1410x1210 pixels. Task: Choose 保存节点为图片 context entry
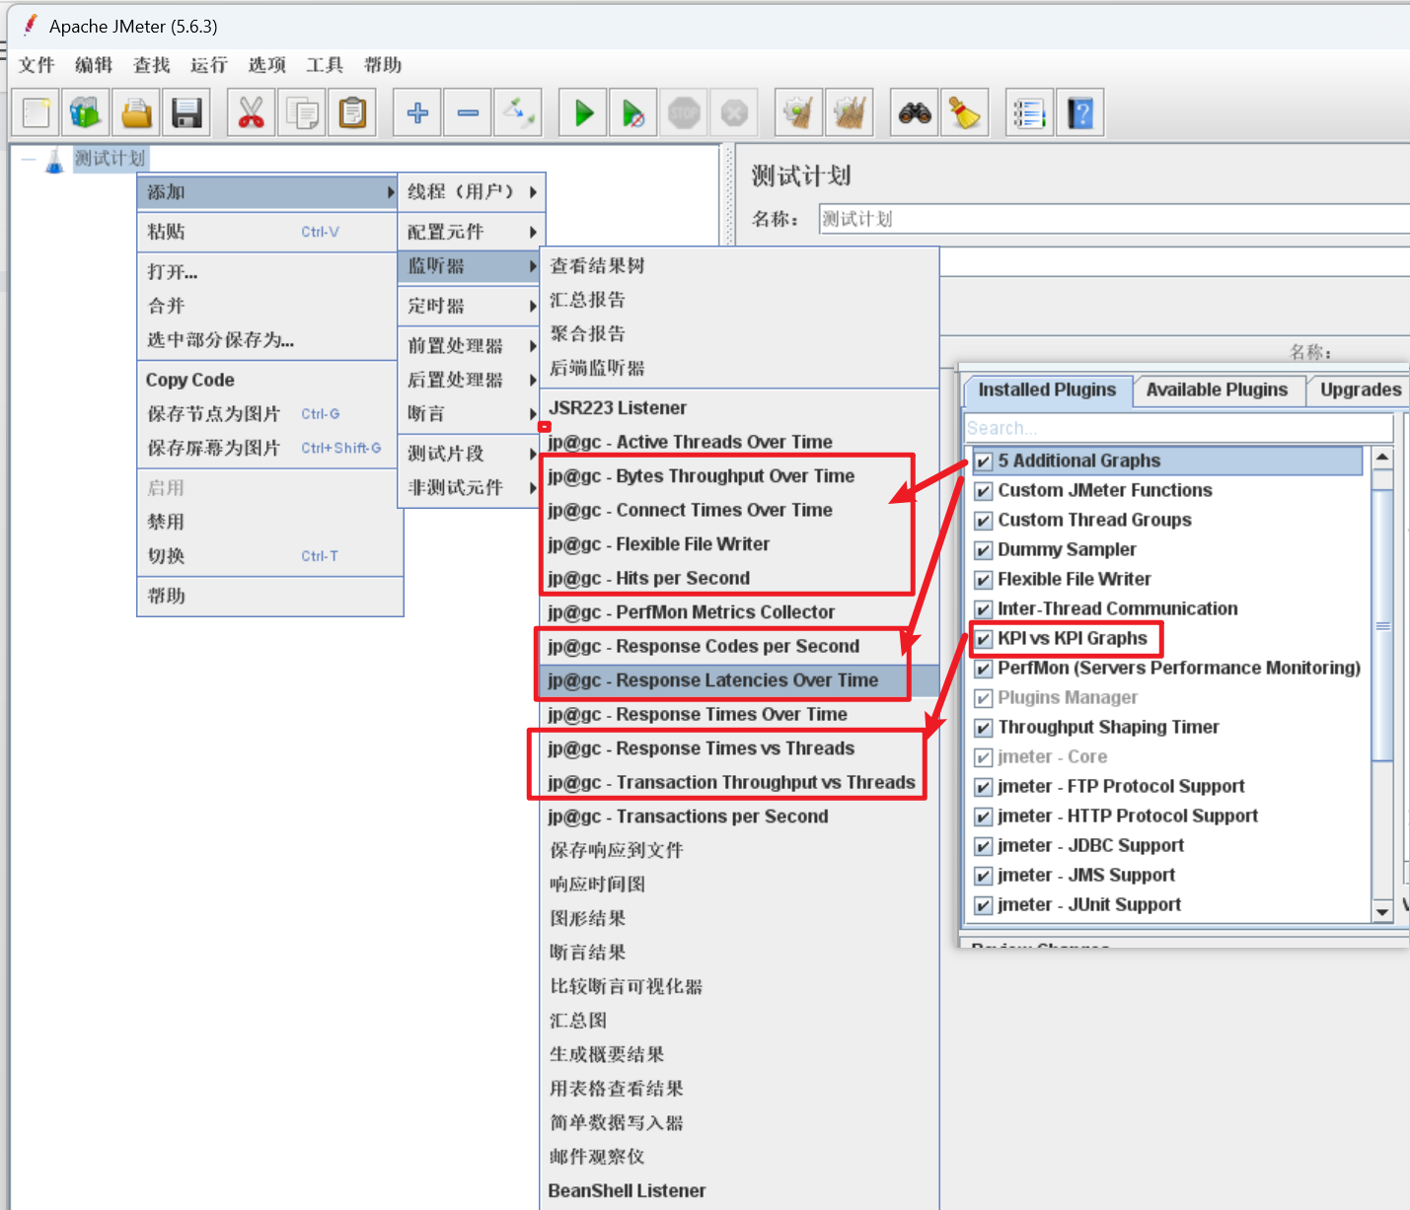(267, 414)
